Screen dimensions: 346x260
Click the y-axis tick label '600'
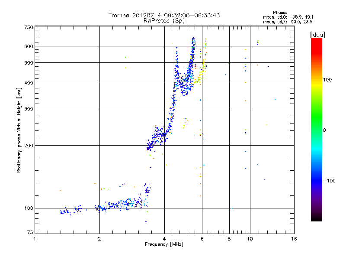click(x=29, y=46)
